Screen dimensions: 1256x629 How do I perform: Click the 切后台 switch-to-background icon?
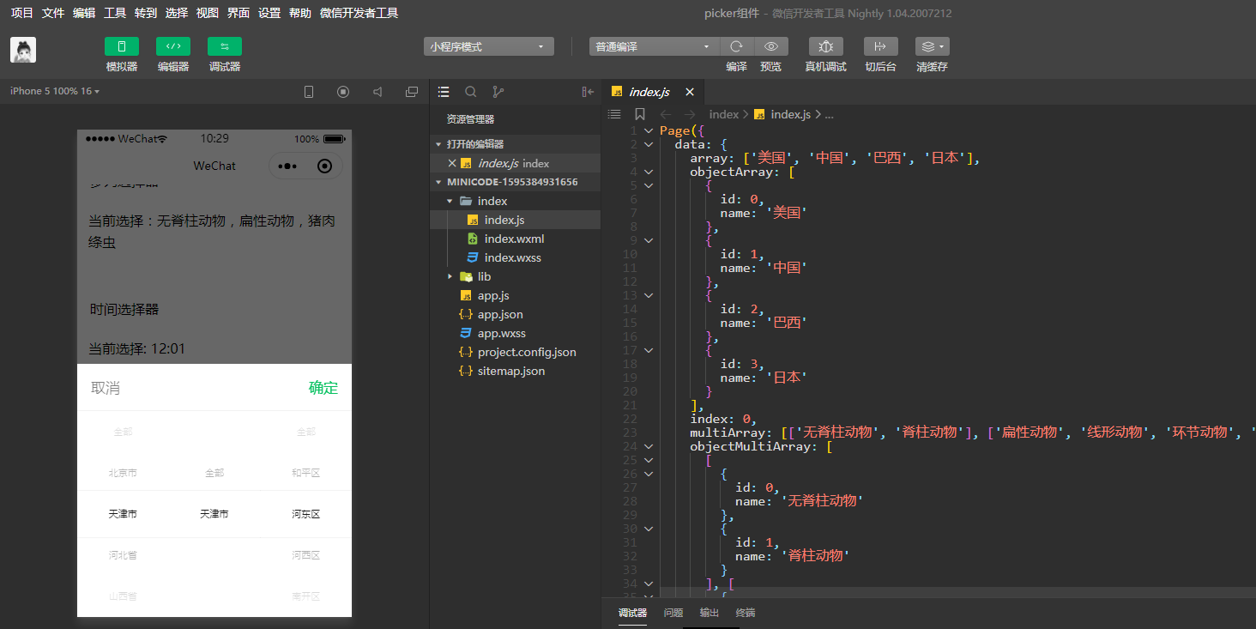pos(881,46)
